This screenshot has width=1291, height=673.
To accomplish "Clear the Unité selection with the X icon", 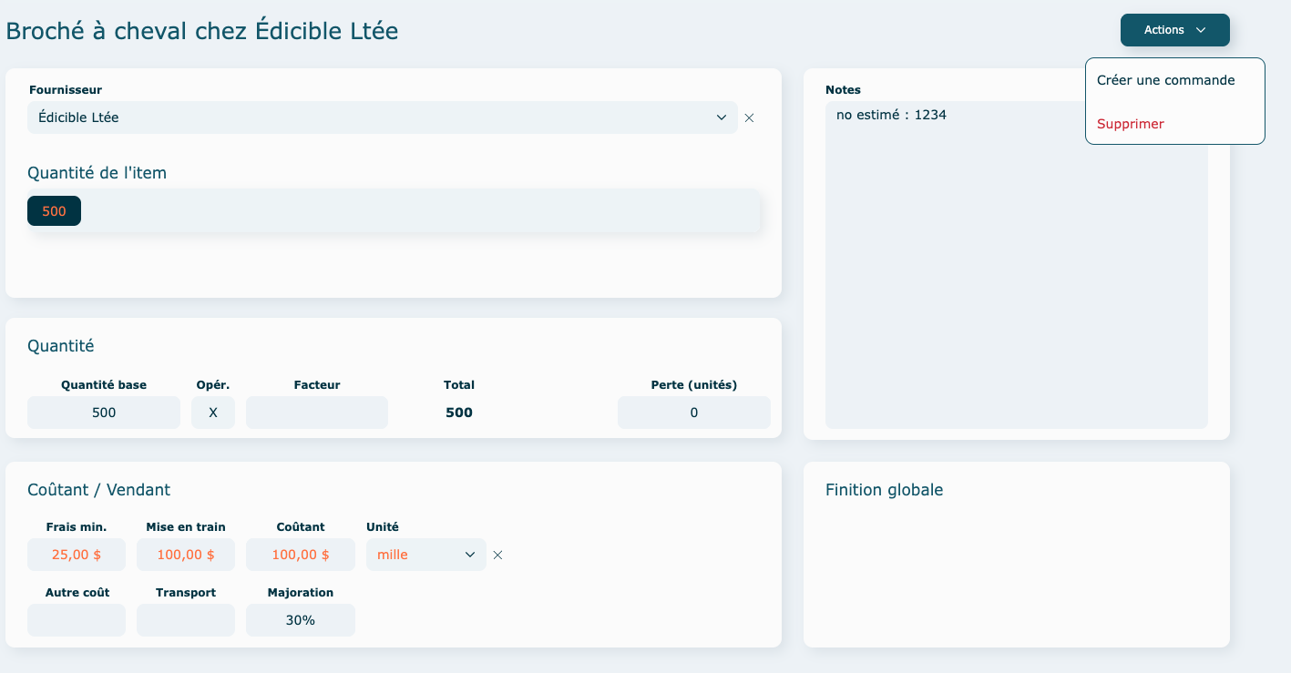I will tap(497, 555).
